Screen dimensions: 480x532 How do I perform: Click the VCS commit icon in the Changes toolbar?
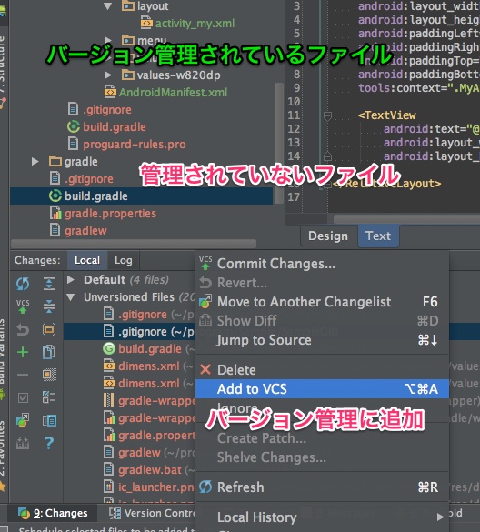pos(23,306)
